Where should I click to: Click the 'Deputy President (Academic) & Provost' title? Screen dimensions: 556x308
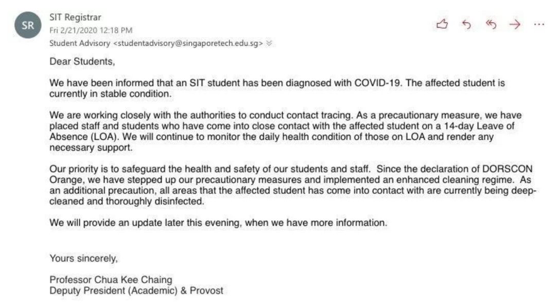136,291
